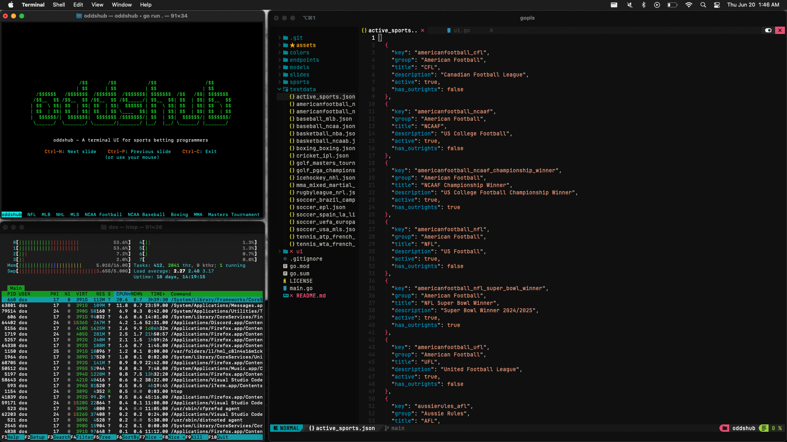Toggle dark mode switch in gopls panel
The width and height of the screenshot is (787, 442).
(x=768, y=30)
